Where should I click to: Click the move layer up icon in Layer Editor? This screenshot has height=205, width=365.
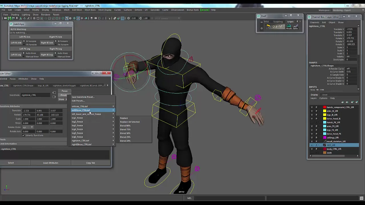click(x=342, y=102)
